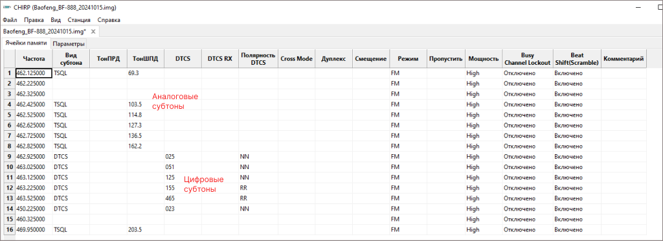This screenshot has width=663, height=241.
Task: Click the DTCS column header
Action: pyautogui.click(x=183, y=59)
